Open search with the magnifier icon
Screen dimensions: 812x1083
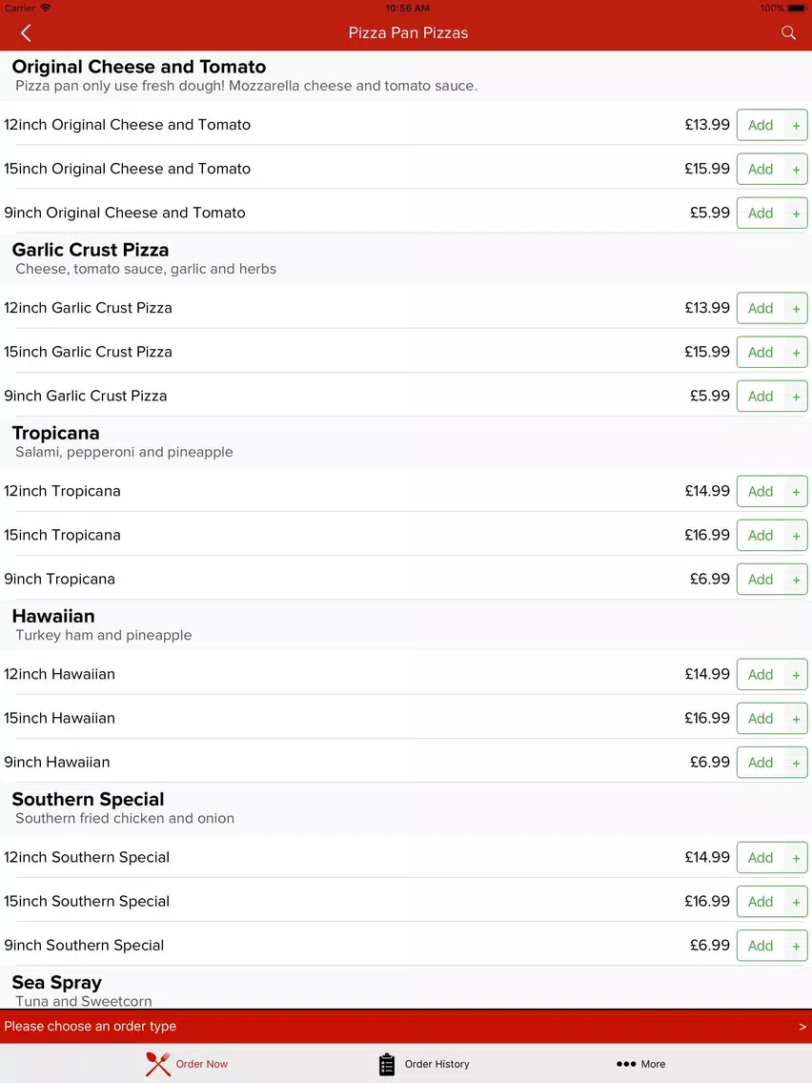coord(788,32)
